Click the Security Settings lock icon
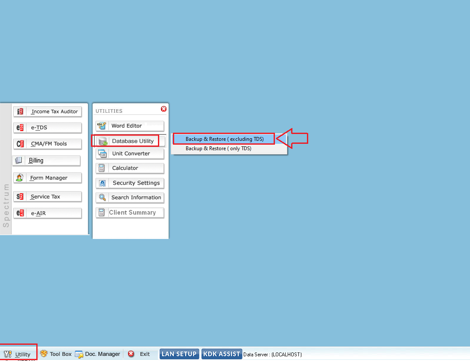The image size is (470, 361). click(x=102, y=183)
